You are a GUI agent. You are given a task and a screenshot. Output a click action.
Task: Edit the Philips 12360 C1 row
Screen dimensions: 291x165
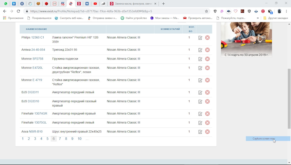(200, 38)
